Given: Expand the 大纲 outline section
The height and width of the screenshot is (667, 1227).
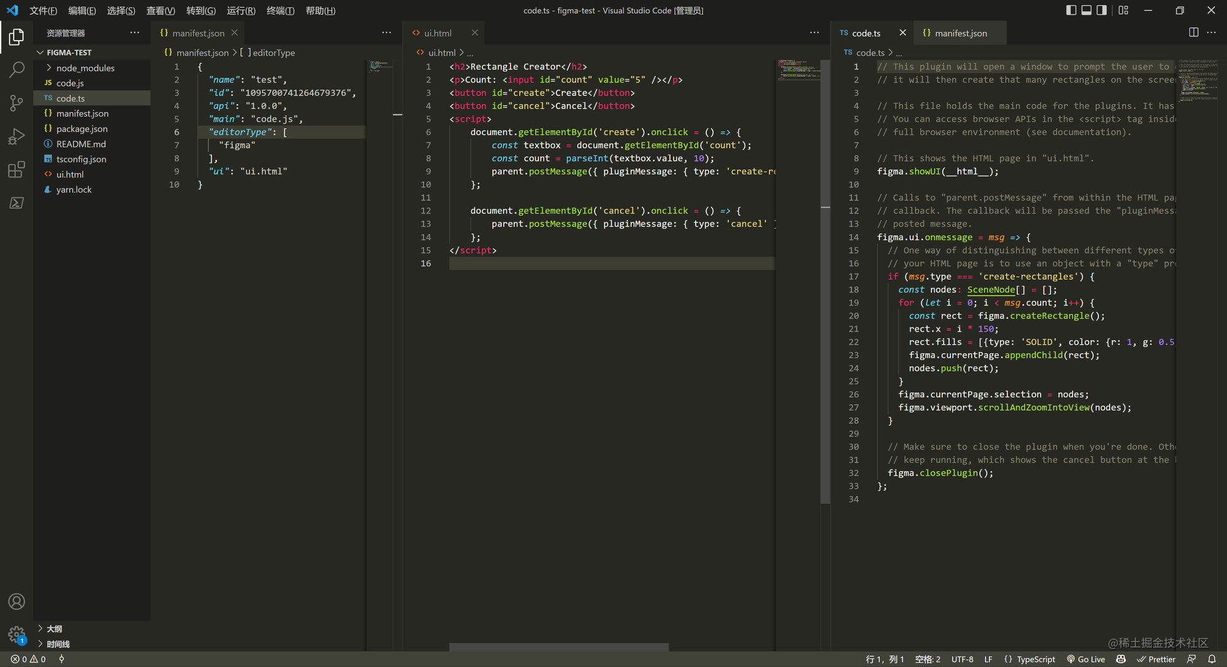Looking at the screenshot, I should (92, 628).
